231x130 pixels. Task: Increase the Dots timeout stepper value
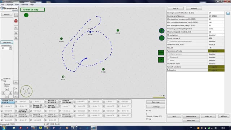10,47
